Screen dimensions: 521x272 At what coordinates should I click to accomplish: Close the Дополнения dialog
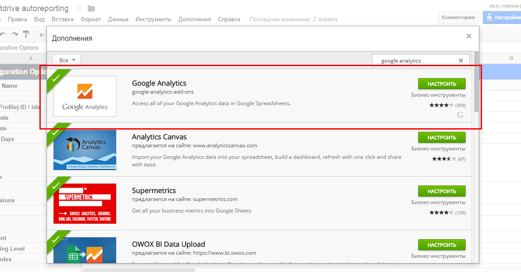tap(469, 36)
